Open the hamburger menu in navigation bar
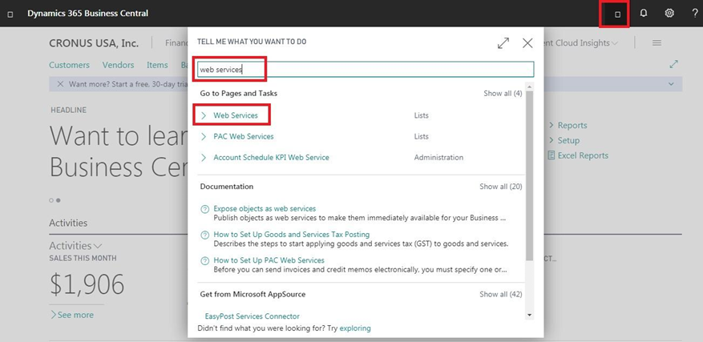703x342 pixels. pyautogui.click(x=657, y=43)
